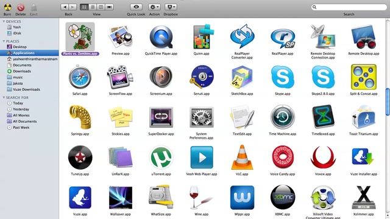
Task: Select the Skype.app icon
Action: [283, 77]
